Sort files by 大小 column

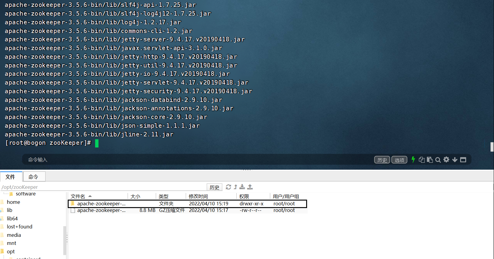pyautogui.click(x=142, y=196)
